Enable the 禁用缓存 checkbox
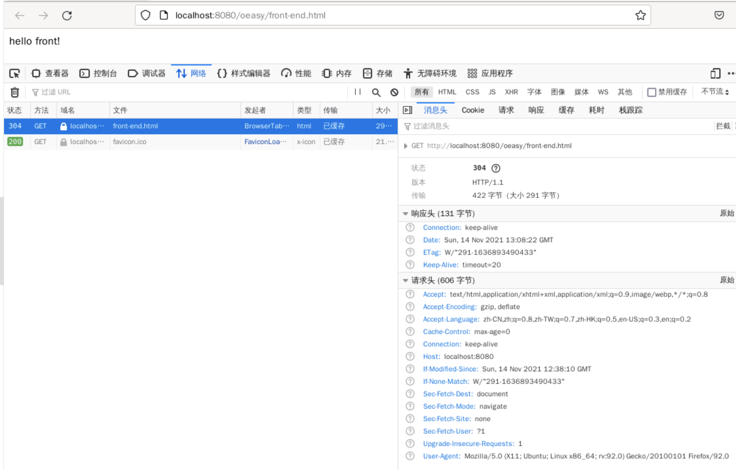 651,92
